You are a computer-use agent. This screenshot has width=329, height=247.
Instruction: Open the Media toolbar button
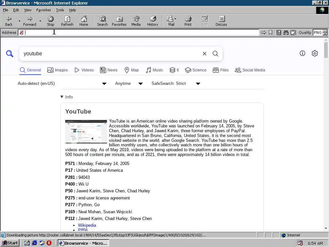tap(136, 21)
